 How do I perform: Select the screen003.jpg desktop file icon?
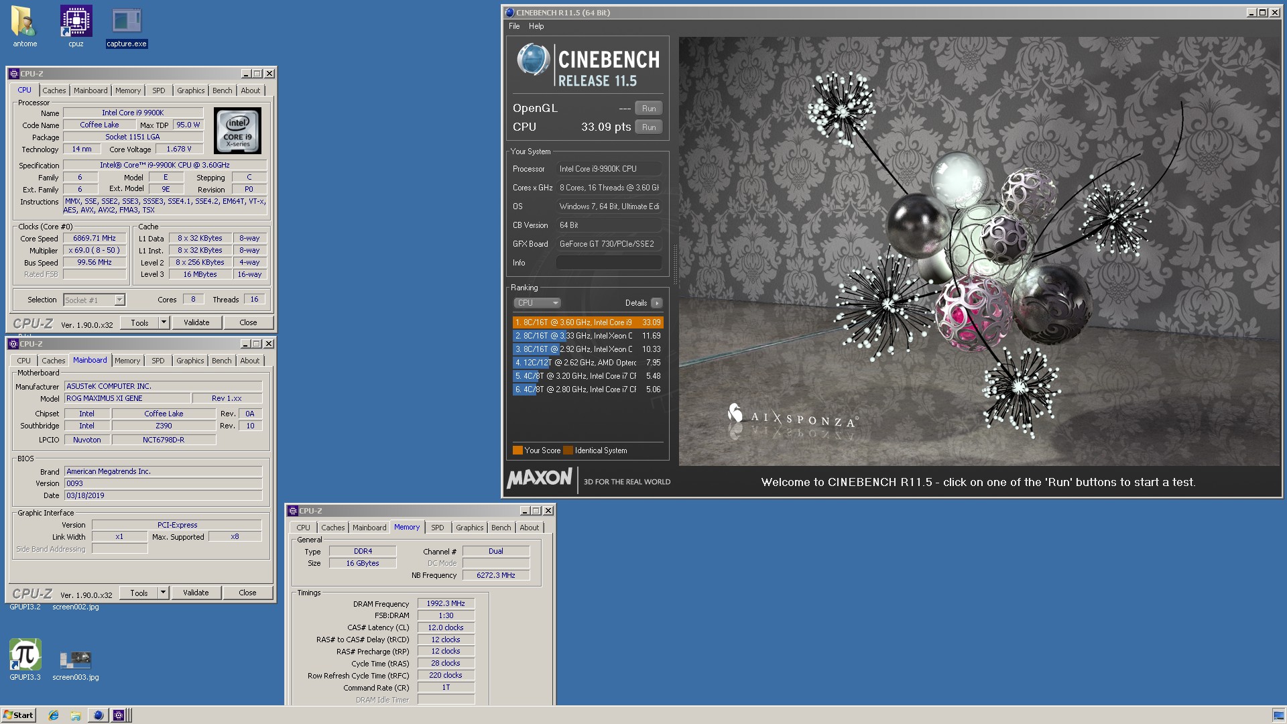[x=76, y=665]
